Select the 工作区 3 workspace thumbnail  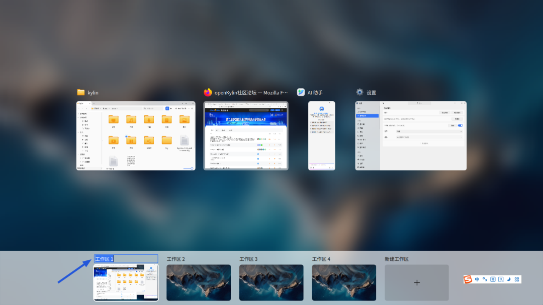coord(271,282)
